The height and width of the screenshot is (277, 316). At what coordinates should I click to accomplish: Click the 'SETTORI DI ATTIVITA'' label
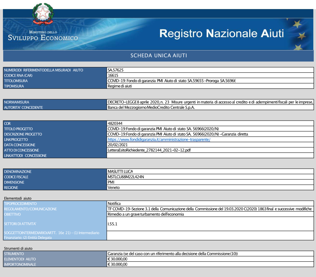20,224
